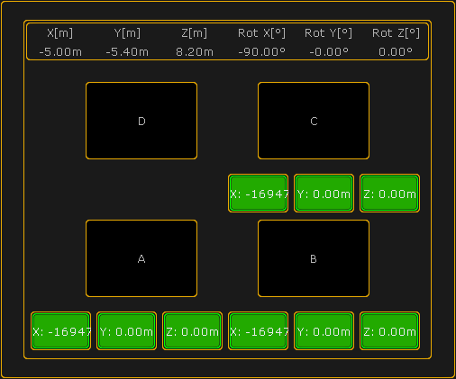Select the black box labeled A
456x379 pixels.
click(141, 258)
